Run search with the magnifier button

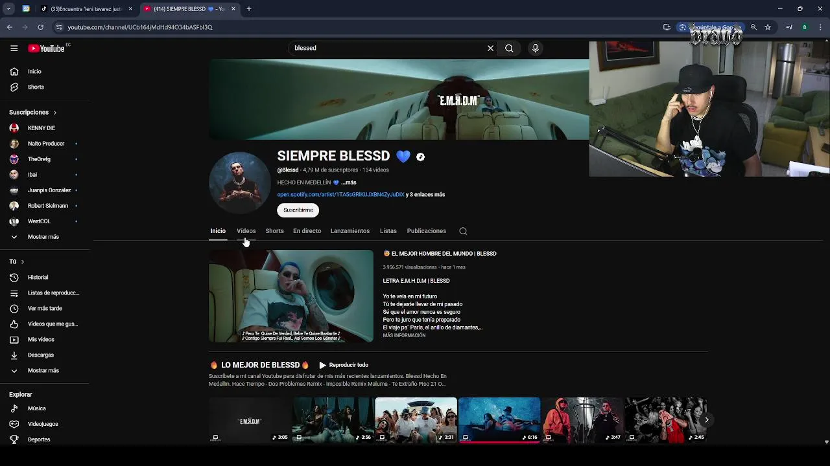pos(509,48)
